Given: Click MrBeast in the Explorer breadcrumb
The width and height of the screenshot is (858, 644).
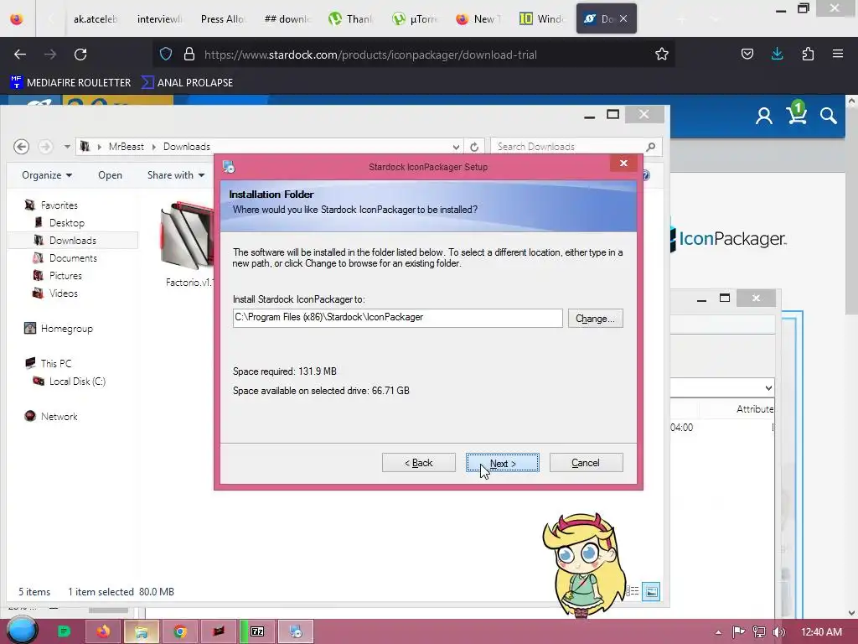Looking at the screenshot, I should click(x=126, y=147).
